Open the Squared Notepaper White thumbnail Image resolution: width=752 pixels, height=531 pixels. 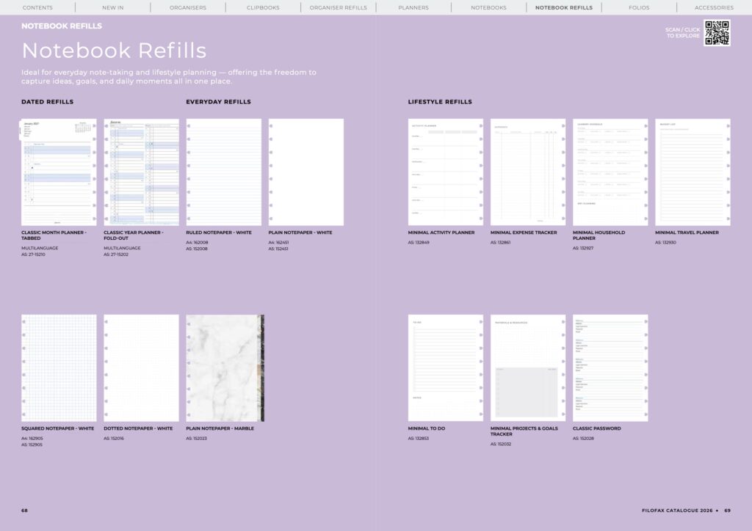(59, 368)
